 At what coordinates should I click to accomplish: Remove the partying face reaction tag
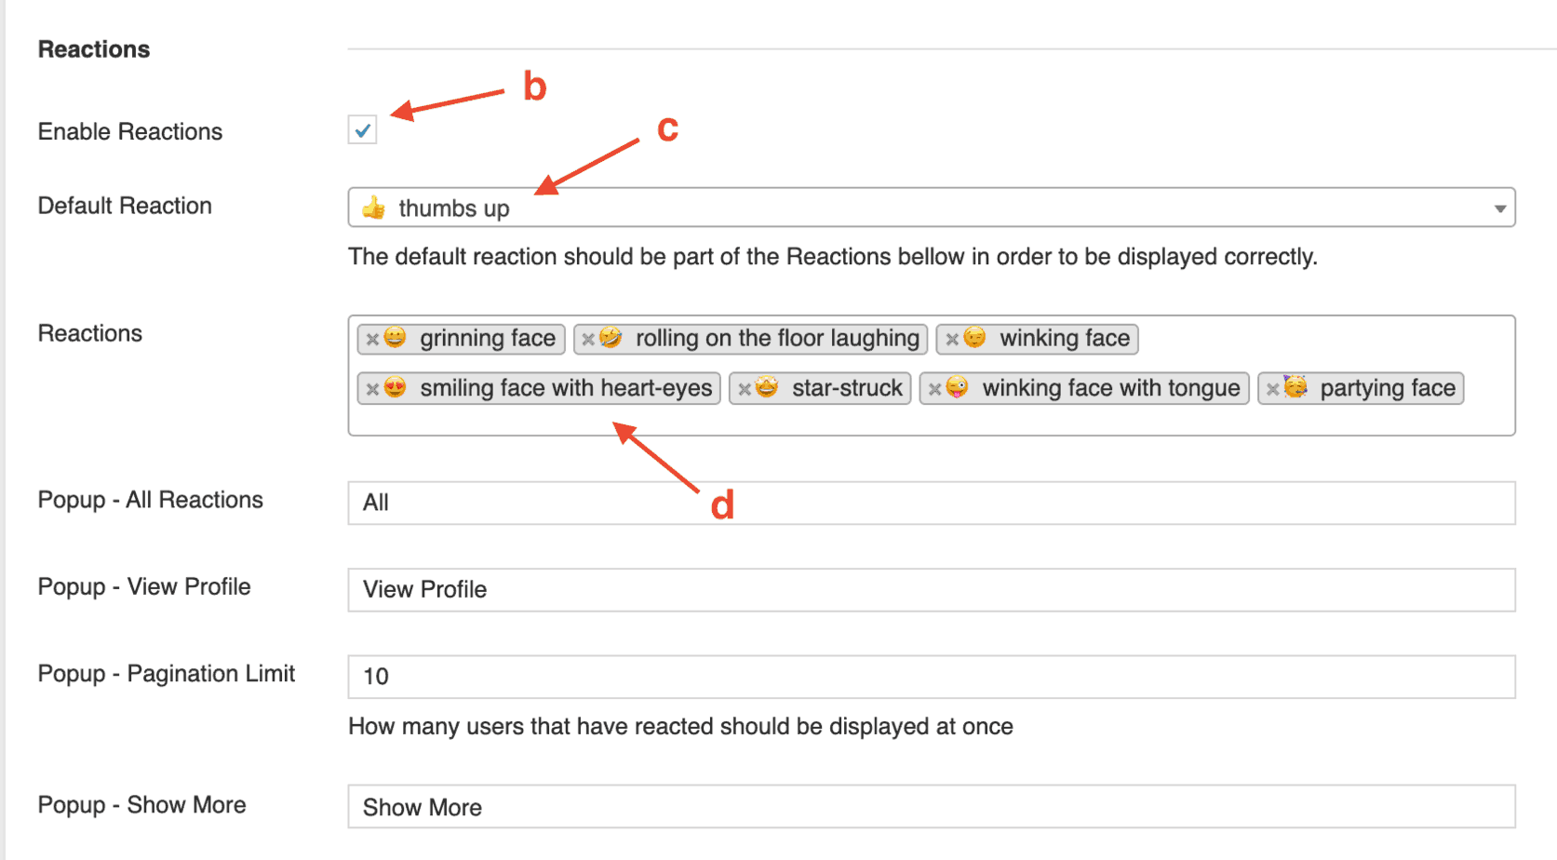tap(1272, 389)
